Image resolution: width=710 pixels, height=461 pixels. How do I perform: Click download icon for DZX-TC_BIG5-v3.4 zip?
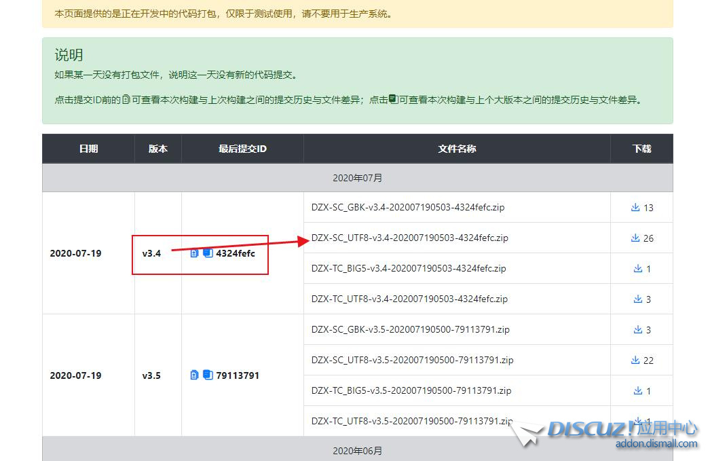638,269
